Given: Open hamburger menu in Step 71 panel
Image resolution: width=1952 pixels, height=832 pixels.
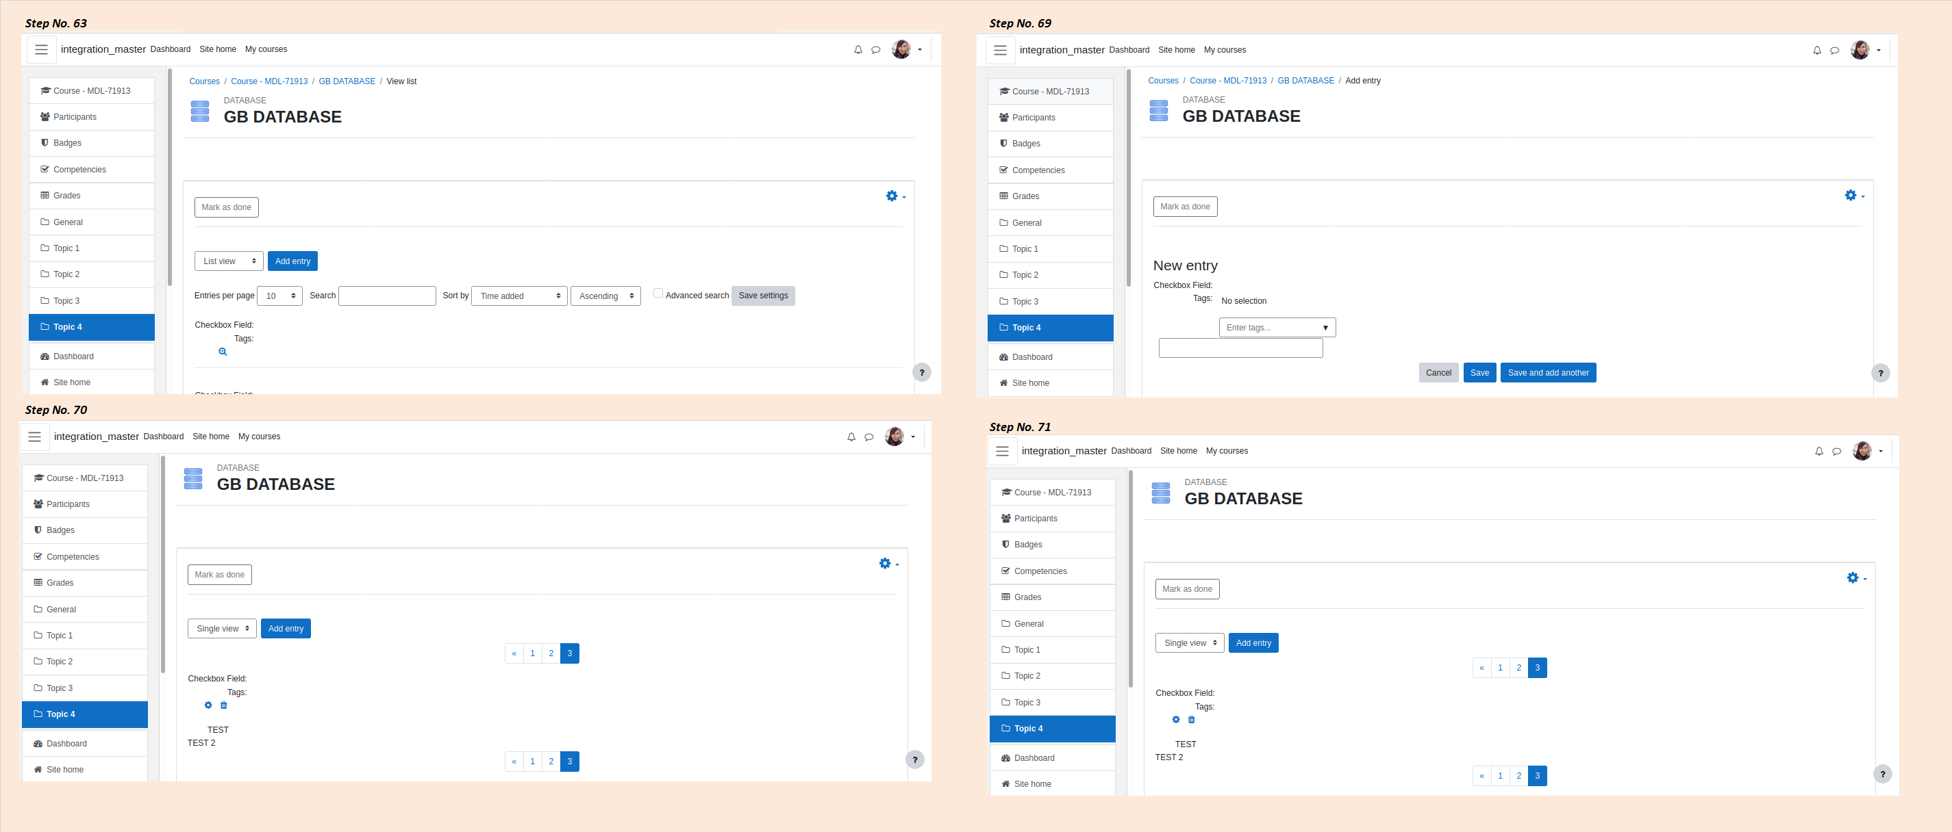Looking at the screenshot, I should pos(1003,451).
